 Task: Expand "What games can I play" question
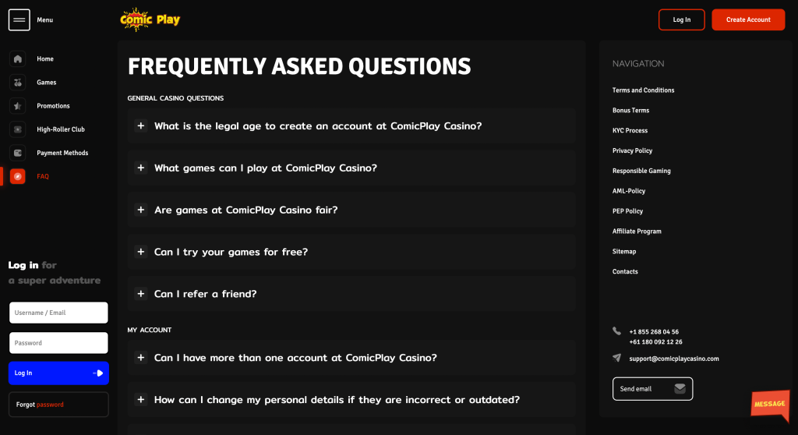[x=351, y=168]
